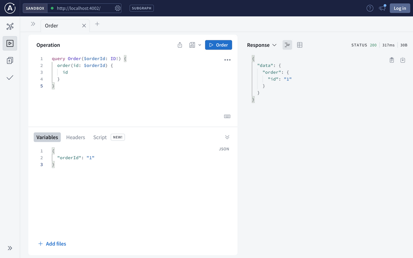
Task: Open the announcements megaphone icon
Action: tap(382, 8)
